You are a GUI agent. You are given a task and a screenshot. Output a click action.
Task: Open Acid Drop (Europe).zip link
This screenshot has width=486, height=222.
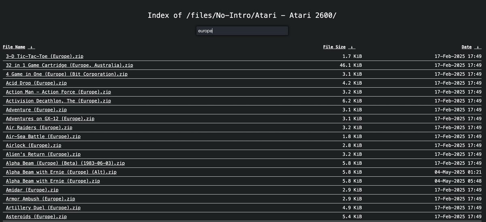36,83
